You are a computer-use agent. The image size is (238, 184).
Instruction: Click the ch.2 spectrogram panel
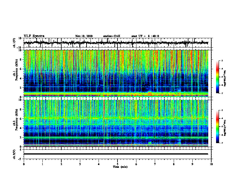click(x=116, y=123)
